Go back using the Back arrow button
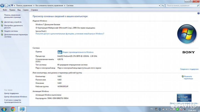 click(2, 6)
